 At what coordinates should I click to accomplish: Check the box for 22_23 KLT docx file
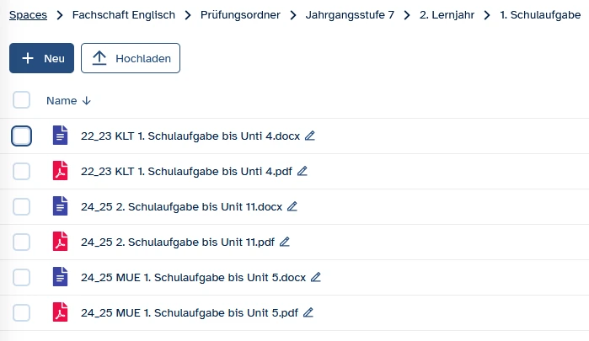(x=22, y=136)
